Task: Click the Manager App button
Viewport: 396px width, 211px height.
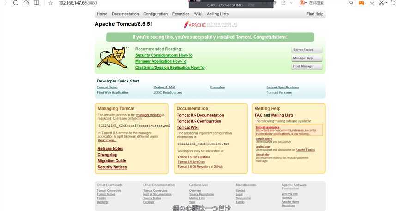Action: click(x=307, y=58)
